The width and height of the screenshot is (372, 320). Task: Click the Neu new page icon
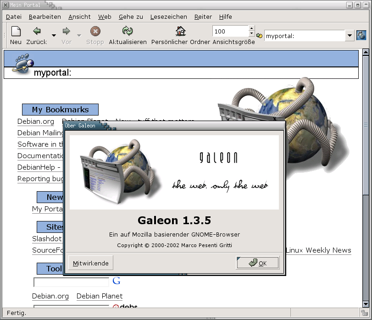(x=16, y=32)
